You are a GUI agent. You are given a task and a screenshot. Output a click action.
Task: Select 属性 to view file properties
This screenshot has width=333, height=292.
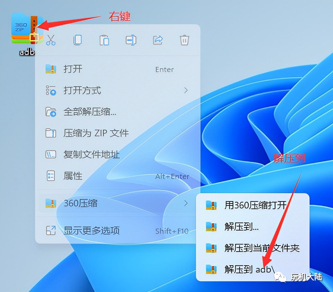(73, 176)
